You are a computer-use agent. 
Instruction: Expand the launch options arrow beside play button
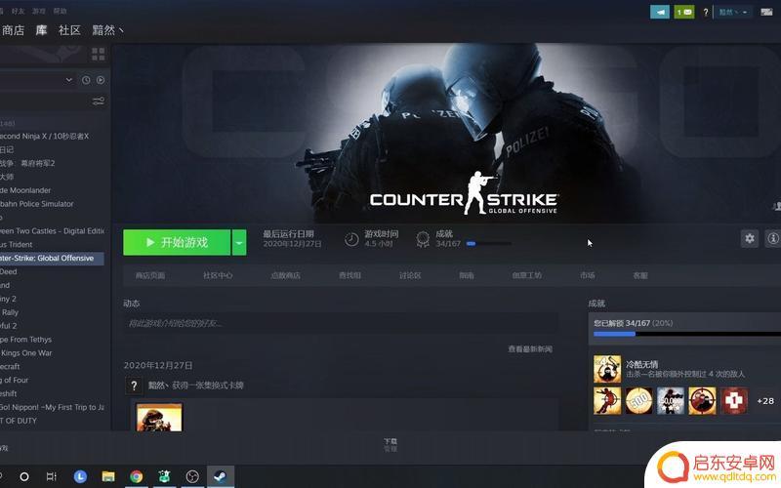[239, 242]
